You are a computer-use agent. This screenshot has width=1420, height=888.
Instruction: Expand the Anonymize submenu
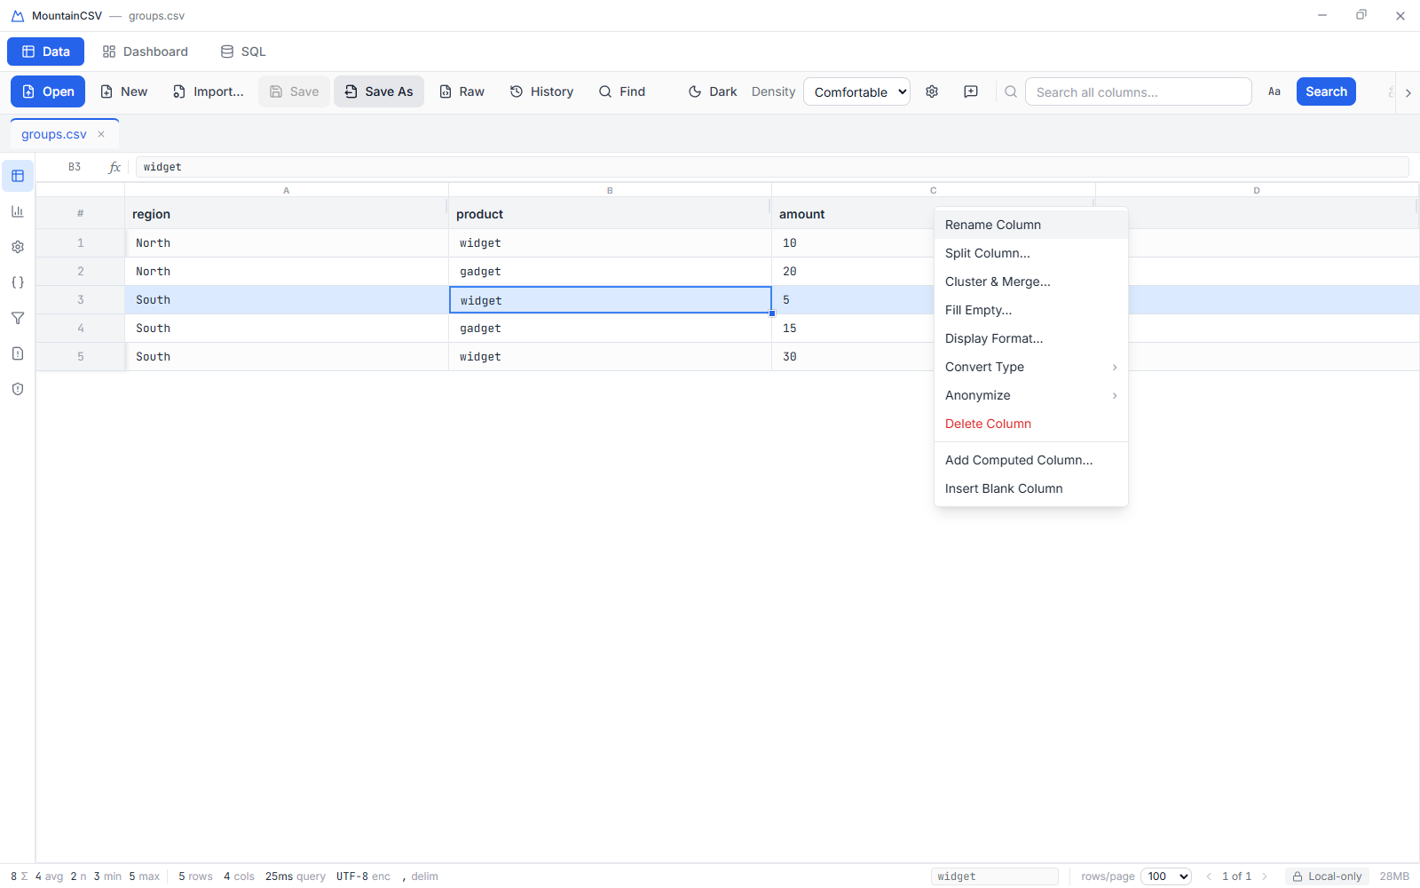1030,395
